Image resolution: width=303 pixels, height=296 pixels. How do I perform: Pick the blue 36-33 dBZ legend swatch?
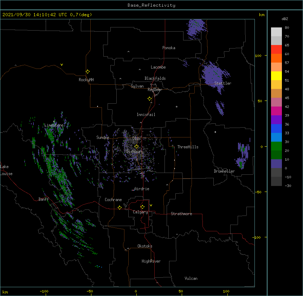276,128
